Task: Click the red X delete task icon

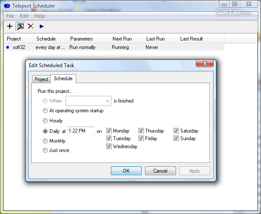Action: point(31,26)
